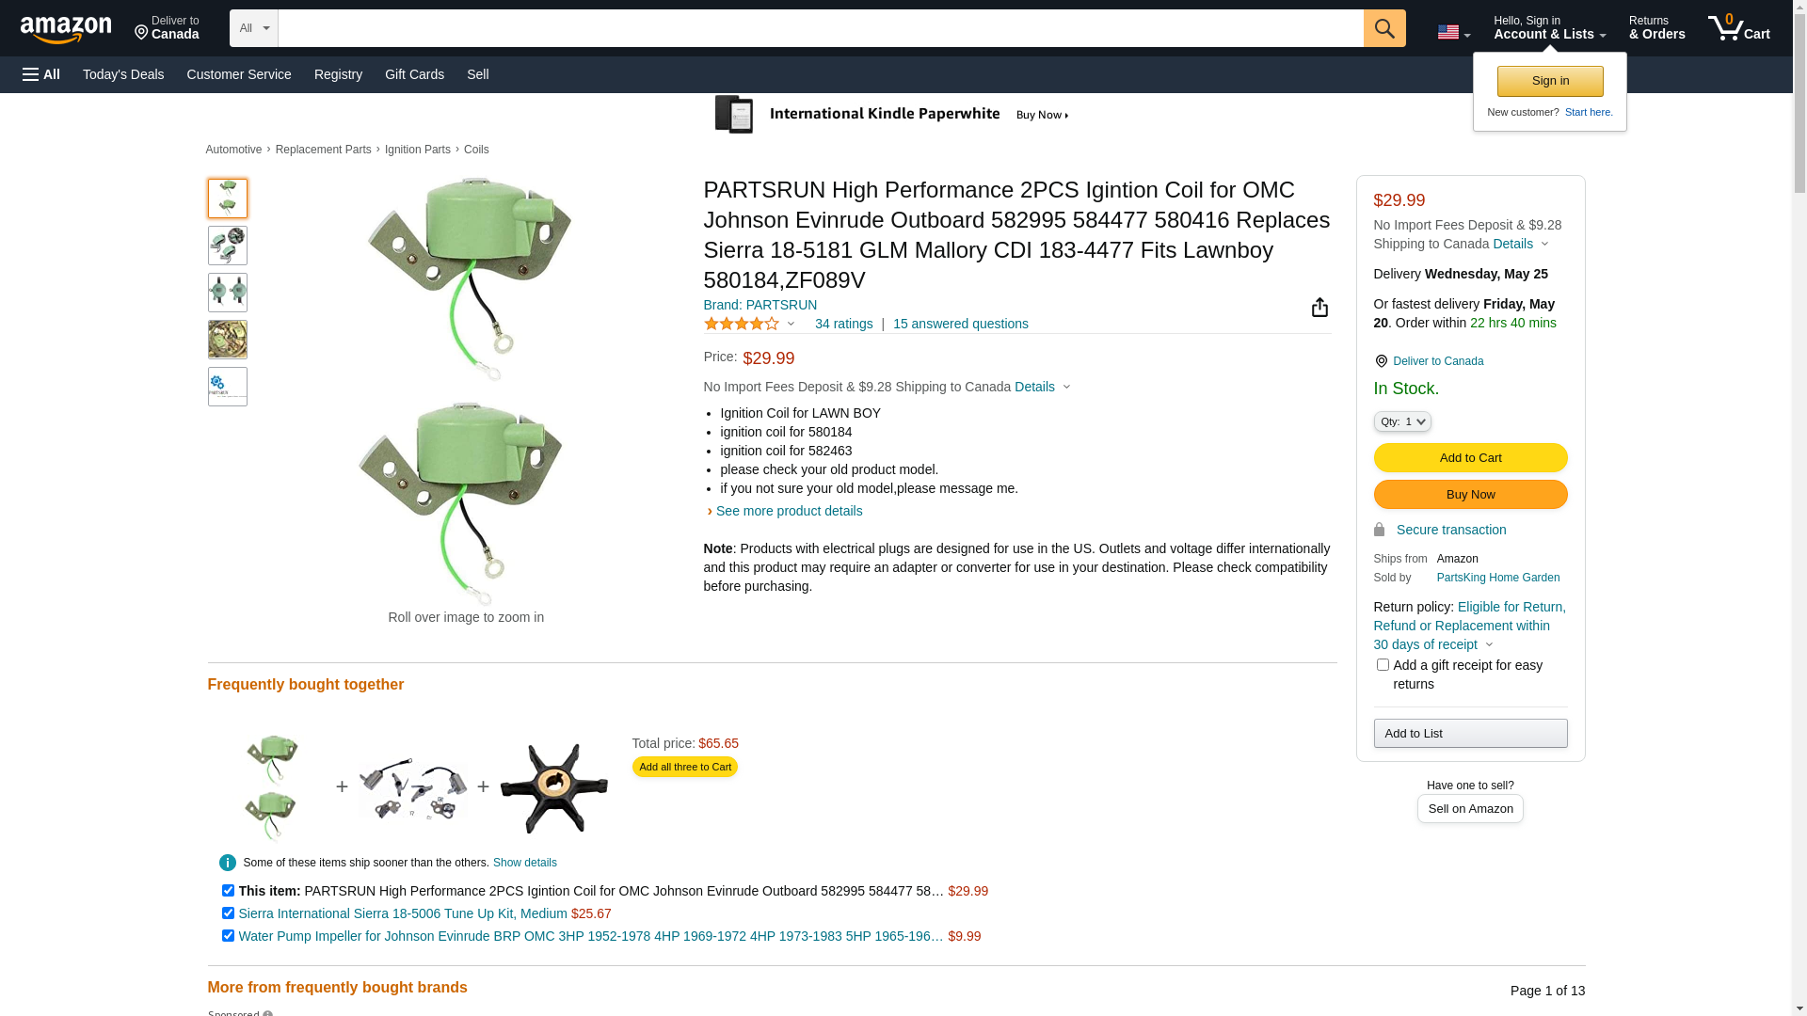Screen dimensions: 1807x1016
Task: Click inside the Amazon search field
Action: coord(819,28)
